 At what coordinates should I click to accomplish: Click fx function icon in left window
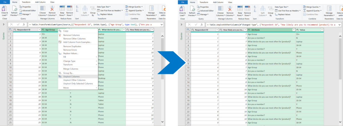tap(24, 24)
